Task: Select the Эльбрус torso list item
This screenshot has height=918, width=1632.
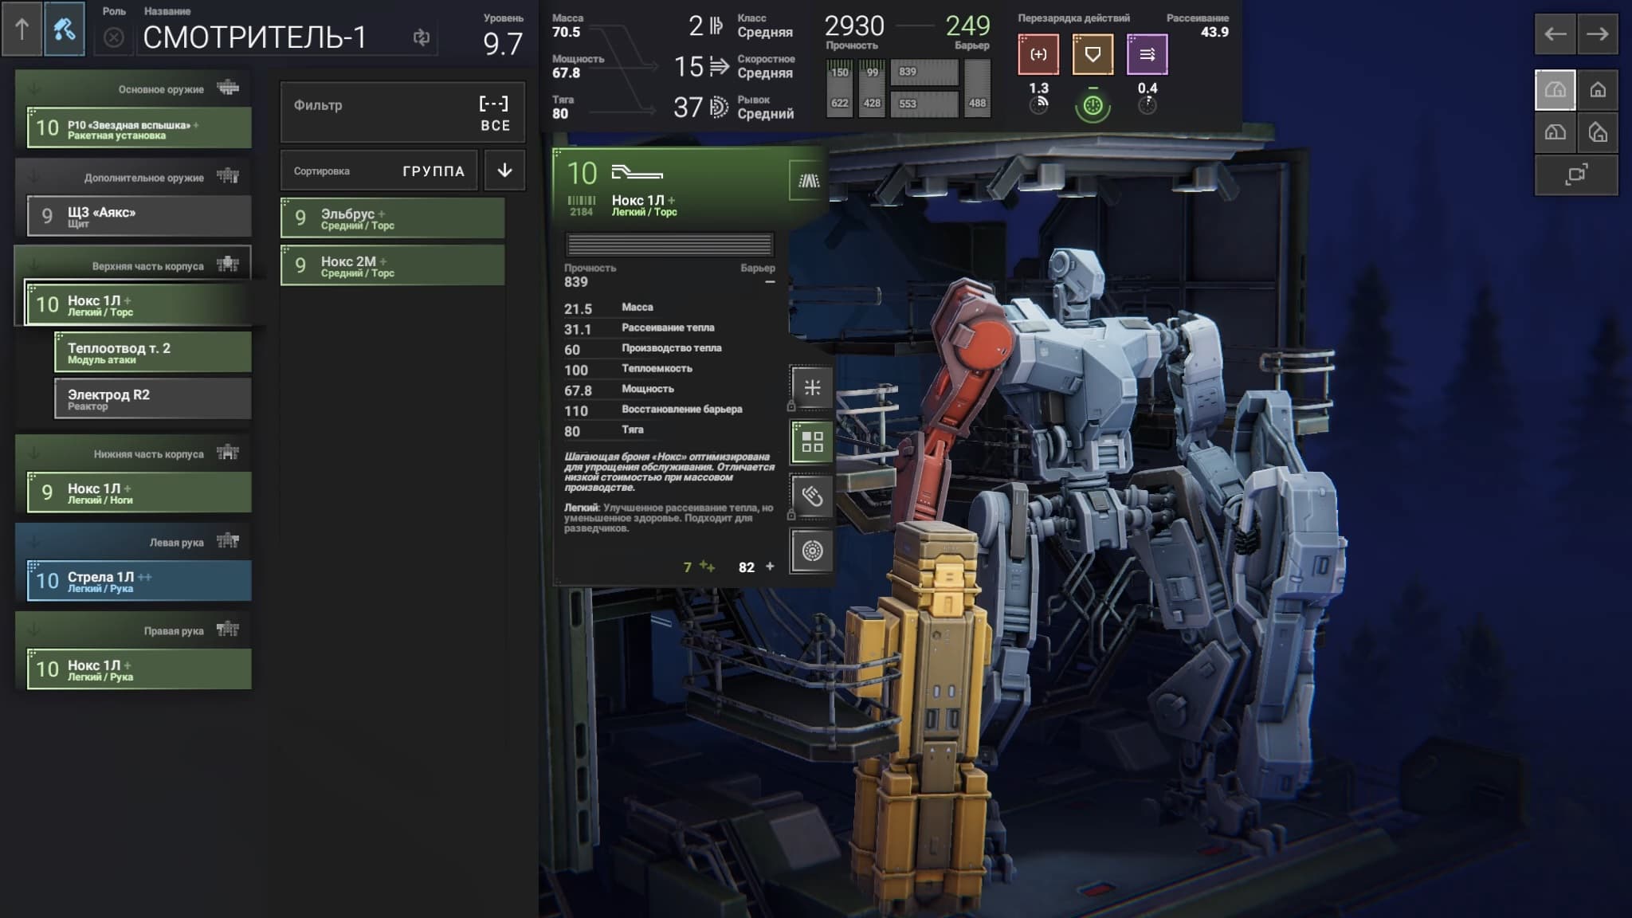Action: [x=392, y=218]
